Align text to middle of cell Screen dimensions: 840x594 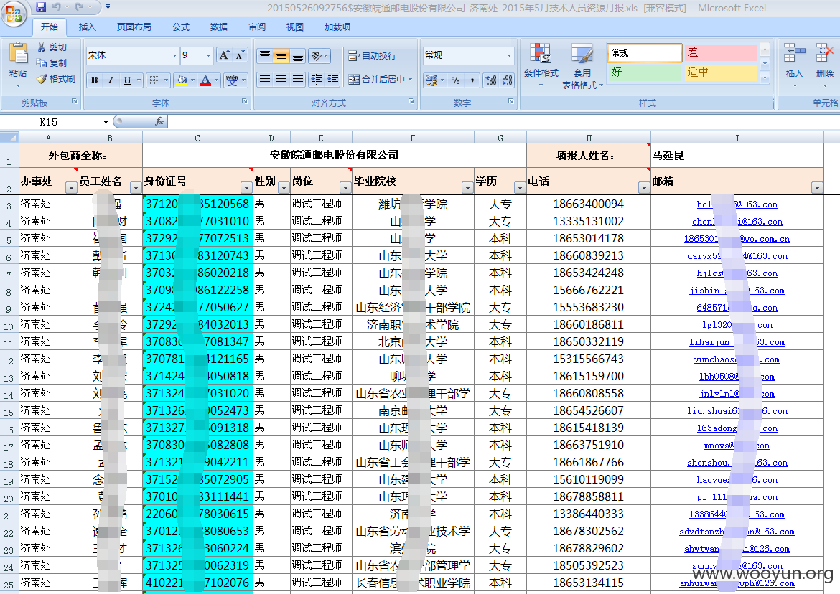point(281,55)
